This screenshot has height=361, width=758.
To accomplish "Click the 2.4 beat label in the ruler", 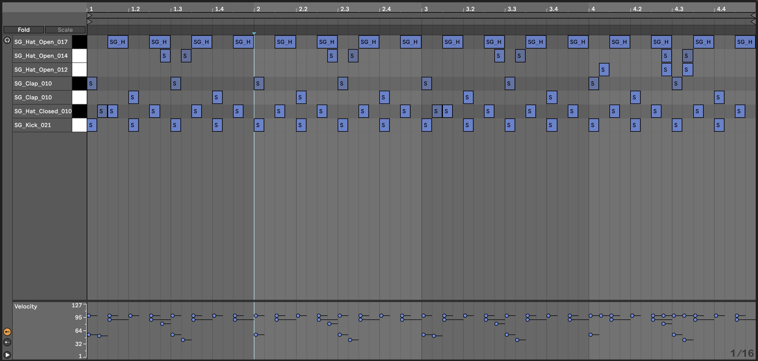I will pos(386,9).
